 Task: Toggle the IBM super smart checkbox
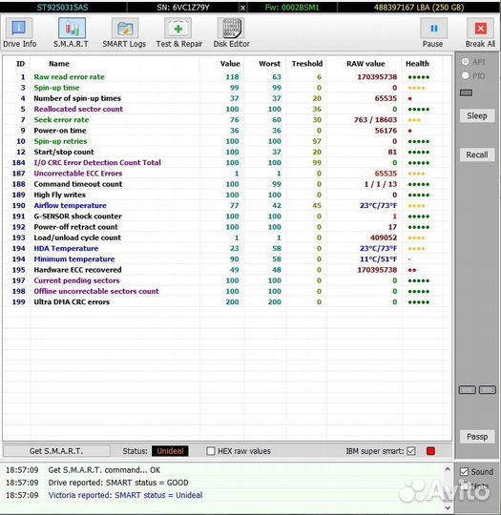pos(411,451)
